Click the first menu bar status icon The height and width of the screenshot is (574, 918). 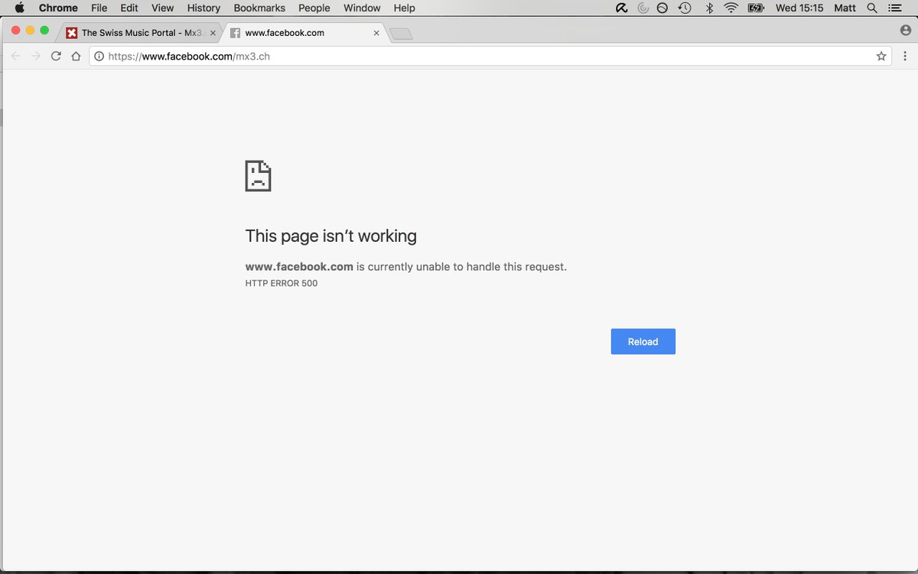[622, 8]
